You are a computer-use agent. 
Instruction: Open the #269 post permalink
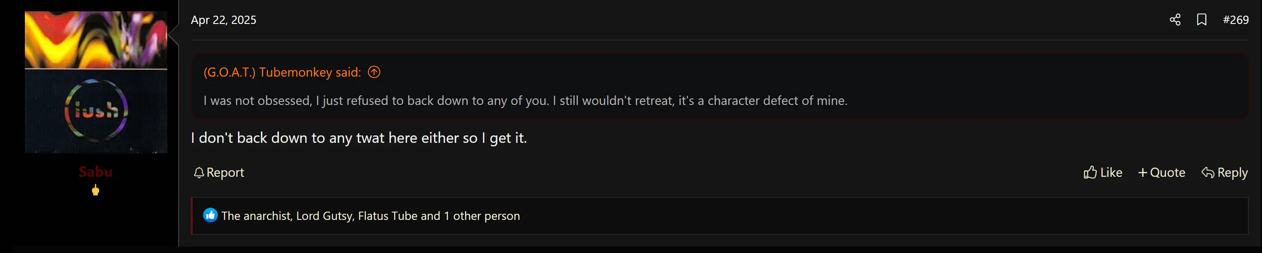[x=1235, y=20]
